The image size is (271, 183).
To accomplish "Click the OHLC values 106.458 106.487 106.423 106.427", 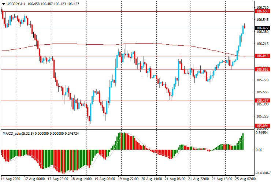I will [x=53, y=4].
